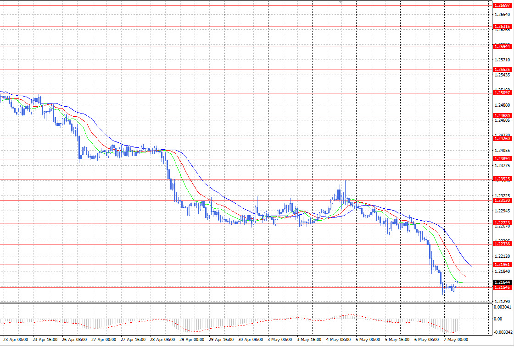The width and height of the screenshot is (514, 347).
Task: Select the 1.21961 red price level label
Action: point(502,265)
